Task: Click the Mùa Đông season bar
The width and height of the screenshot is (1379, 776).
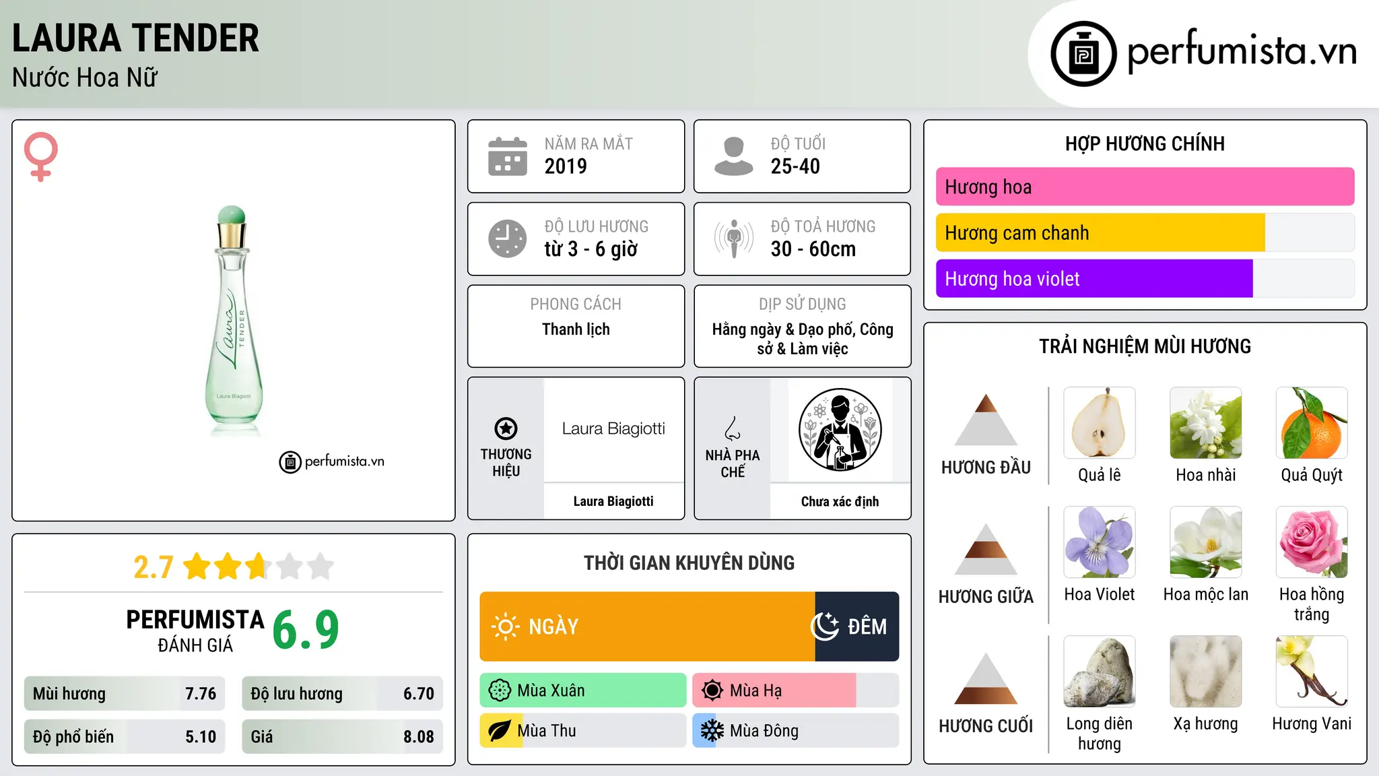Action: (x=796, y=731)
